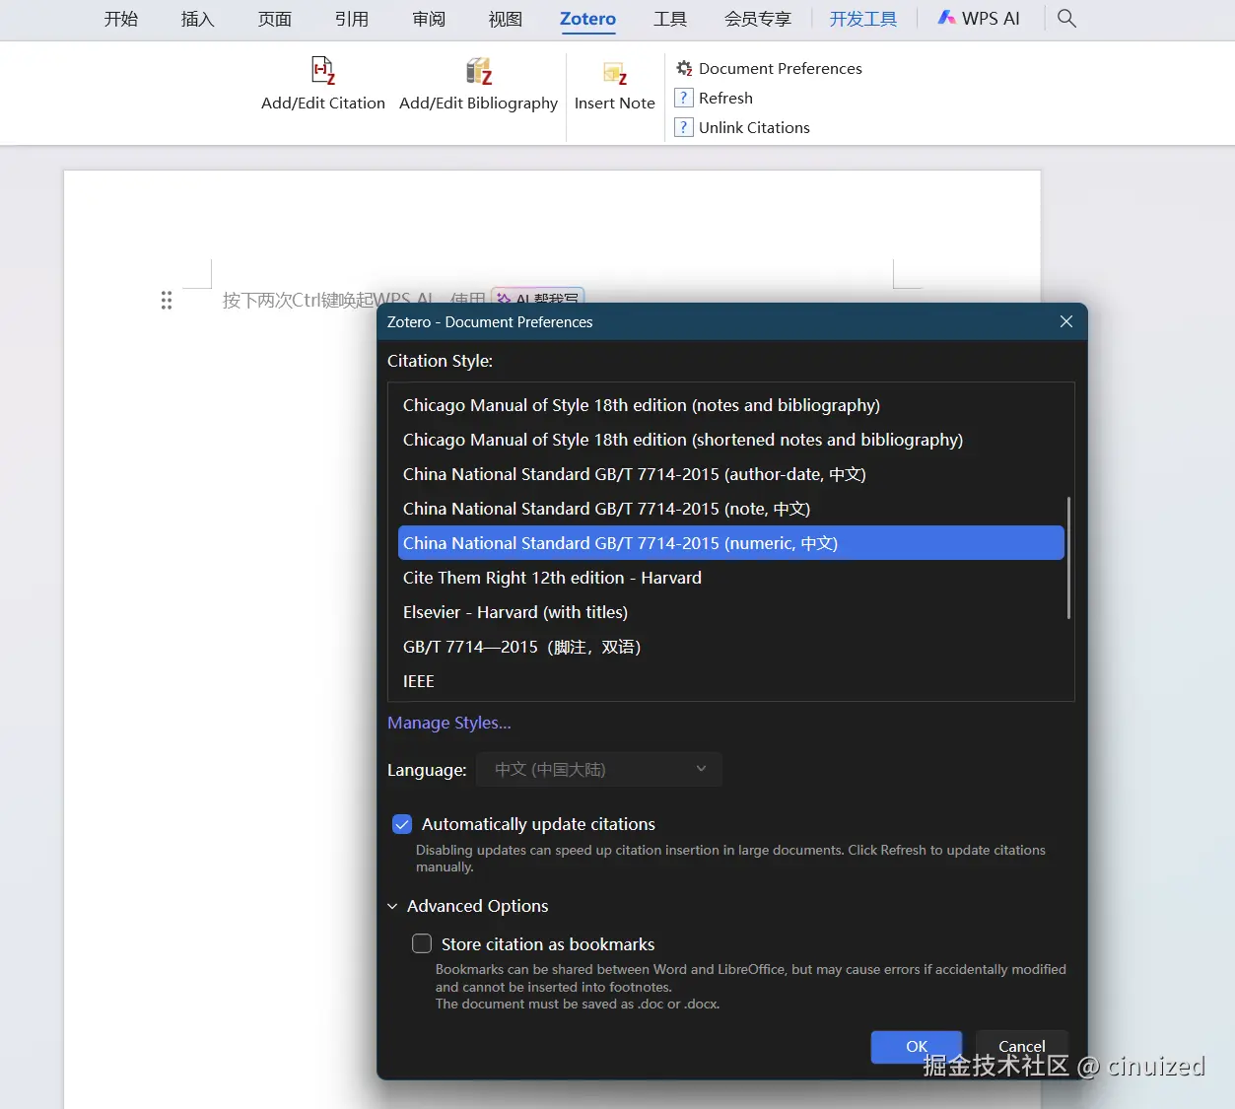Switch to the 页面 tab
1235x1109 pixels.
pos(275,19)
